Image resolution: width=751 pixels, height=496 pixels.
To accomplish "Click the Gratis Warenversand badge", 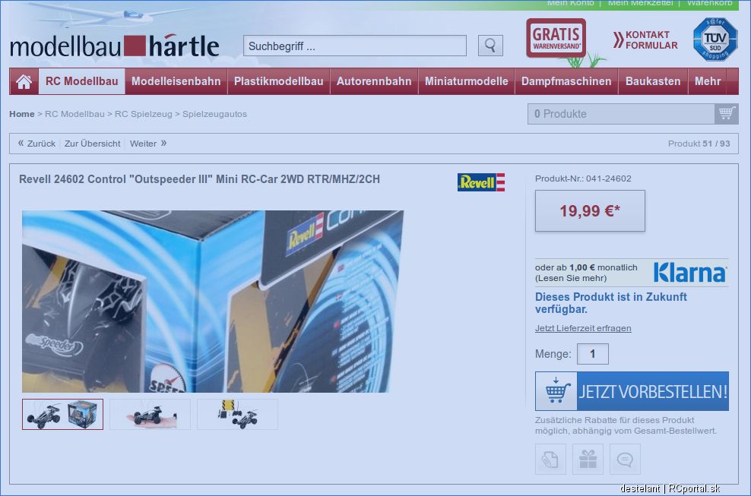I will coord(556,38).
